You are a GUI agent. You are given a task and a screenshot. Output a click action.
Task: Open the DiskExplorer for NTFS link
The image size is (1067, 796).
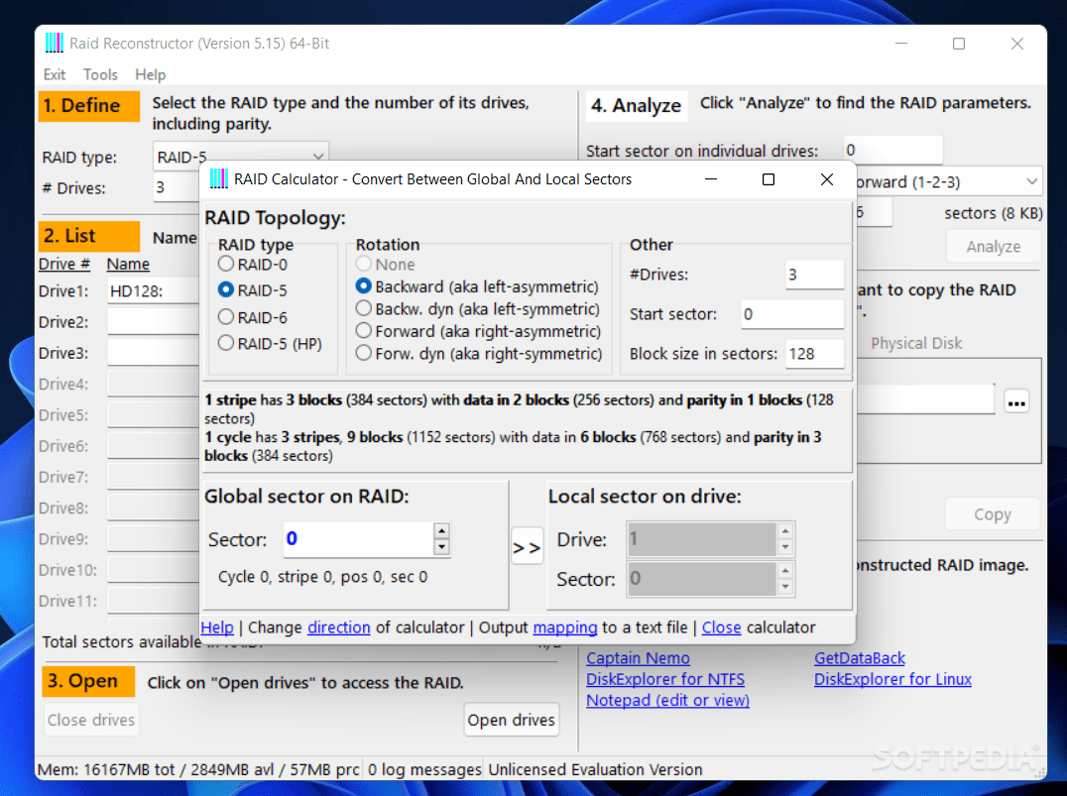click(664, 679)
